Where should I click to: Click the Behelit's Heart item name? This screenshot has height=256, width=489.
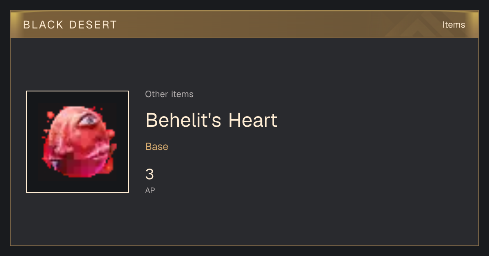[x=211, y=120]
